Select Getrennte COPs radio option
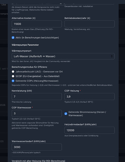Viewport: 125px width, 162px height. pos(13,81)
